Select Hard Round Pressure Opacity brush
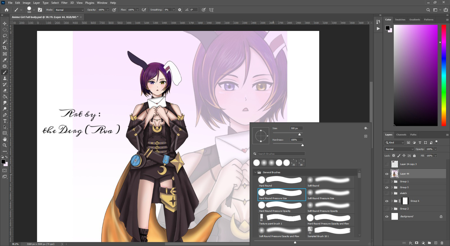The width and height of the screenshot is (450, 246). pos(282,207)
